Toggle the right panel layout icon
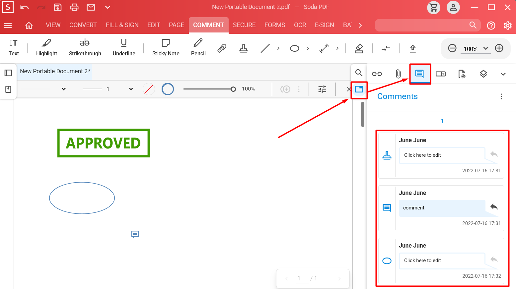Image resolution: width=516 pixels, height=289 pixels. 359,89
